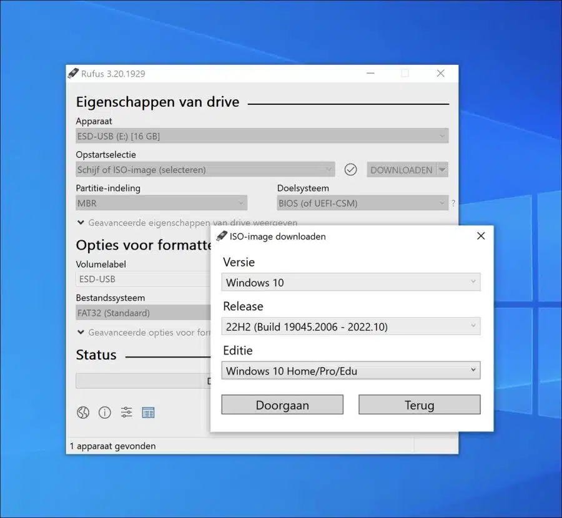Open the Bestandssysteem dropdown FAT32 (Standaard)
The height and width of the screenshot is (518, 562).
pyautogui.click(x=144, y=313)
